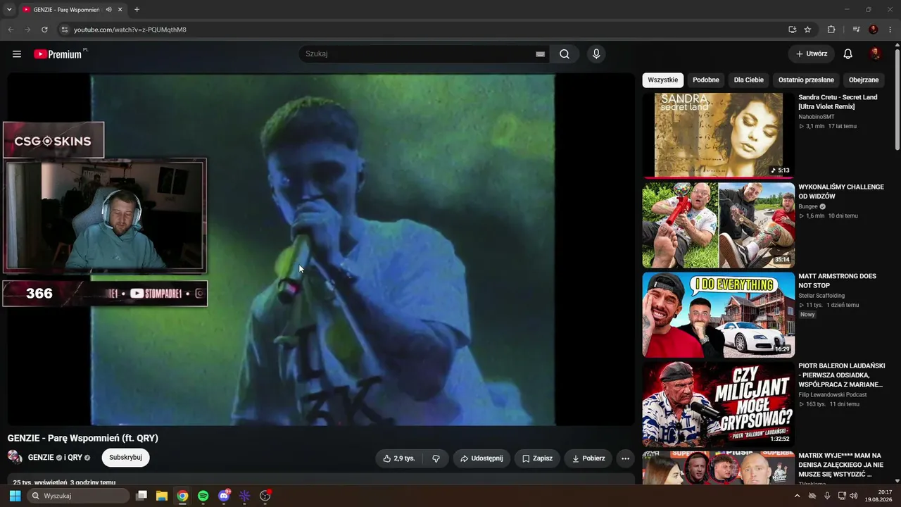View site information in address bar
The image size is (901, 507).
pos(64,30)
